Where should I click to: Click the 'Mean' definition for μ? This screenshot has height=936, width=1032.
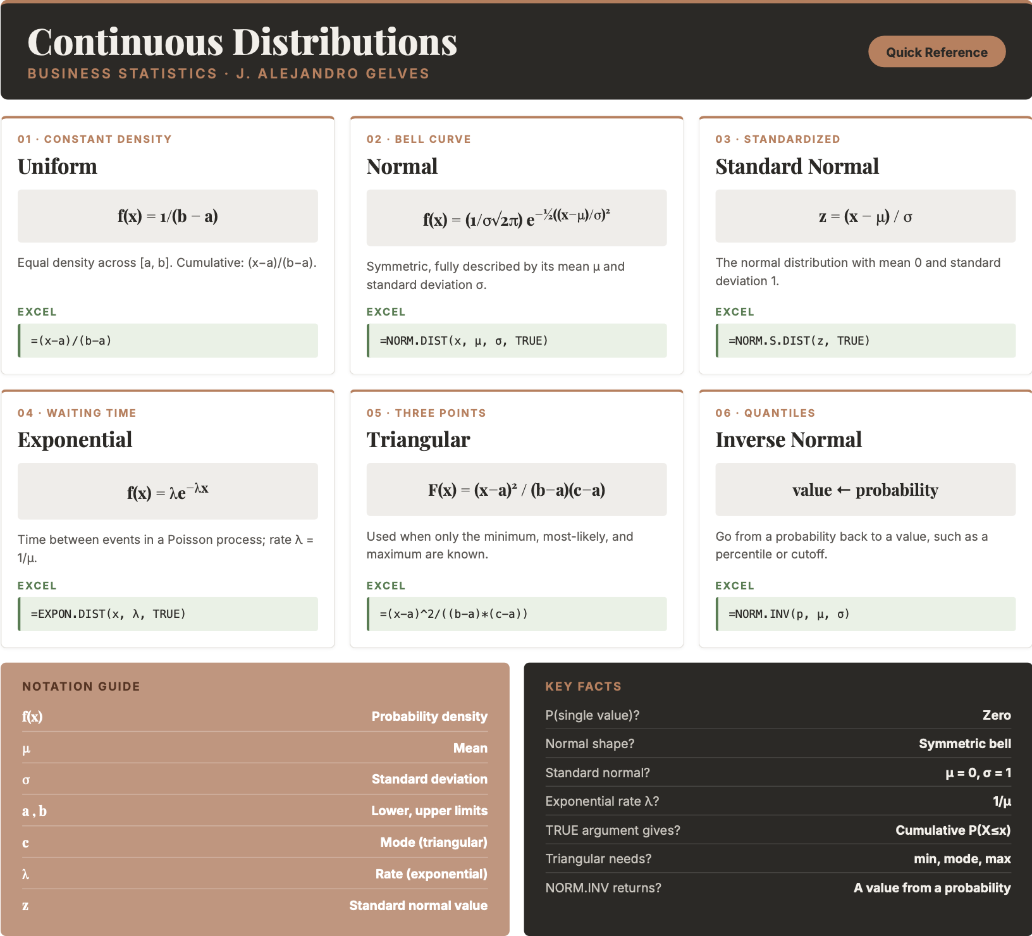click(x=470, y=748)
